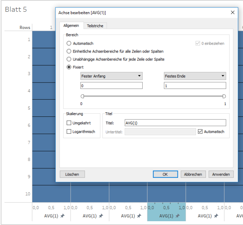
Task: Click row label 1 in the chart
Action: 29,39
